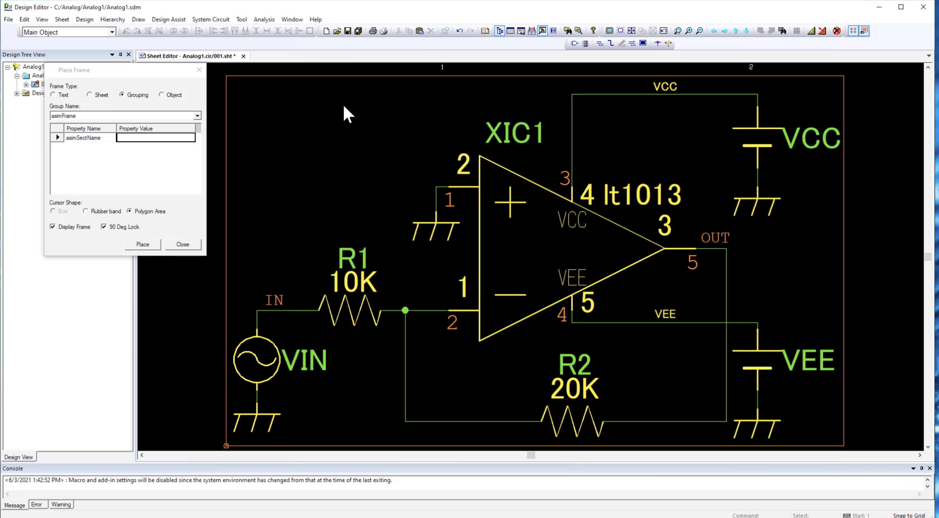
Task: Collapse the Anal folder tree node
Action: (17, 76)
